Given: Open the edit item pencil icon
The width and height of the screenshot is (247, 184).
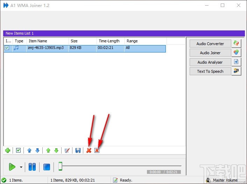Looking at the screenshot, I should pos(67,150).
